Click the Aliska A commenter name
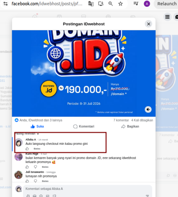Viewport: 178px width, 197px height. point(31,139)
